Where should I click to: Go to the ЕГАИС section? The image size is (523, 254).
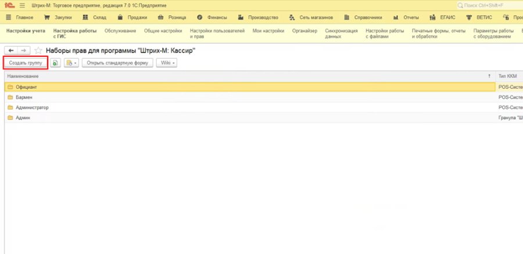tap(443, 17)
